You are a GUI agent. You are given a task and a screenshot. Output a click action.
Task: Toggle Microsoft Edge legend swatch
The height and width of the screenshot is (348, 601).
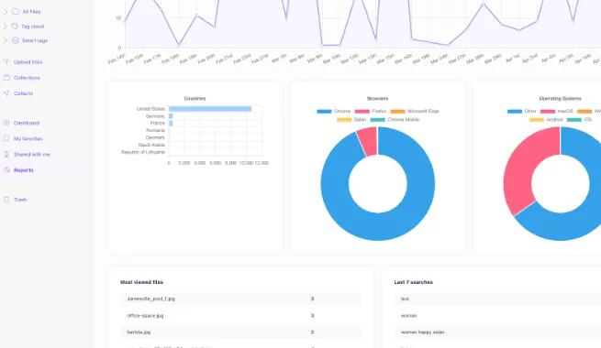point(398,112)
